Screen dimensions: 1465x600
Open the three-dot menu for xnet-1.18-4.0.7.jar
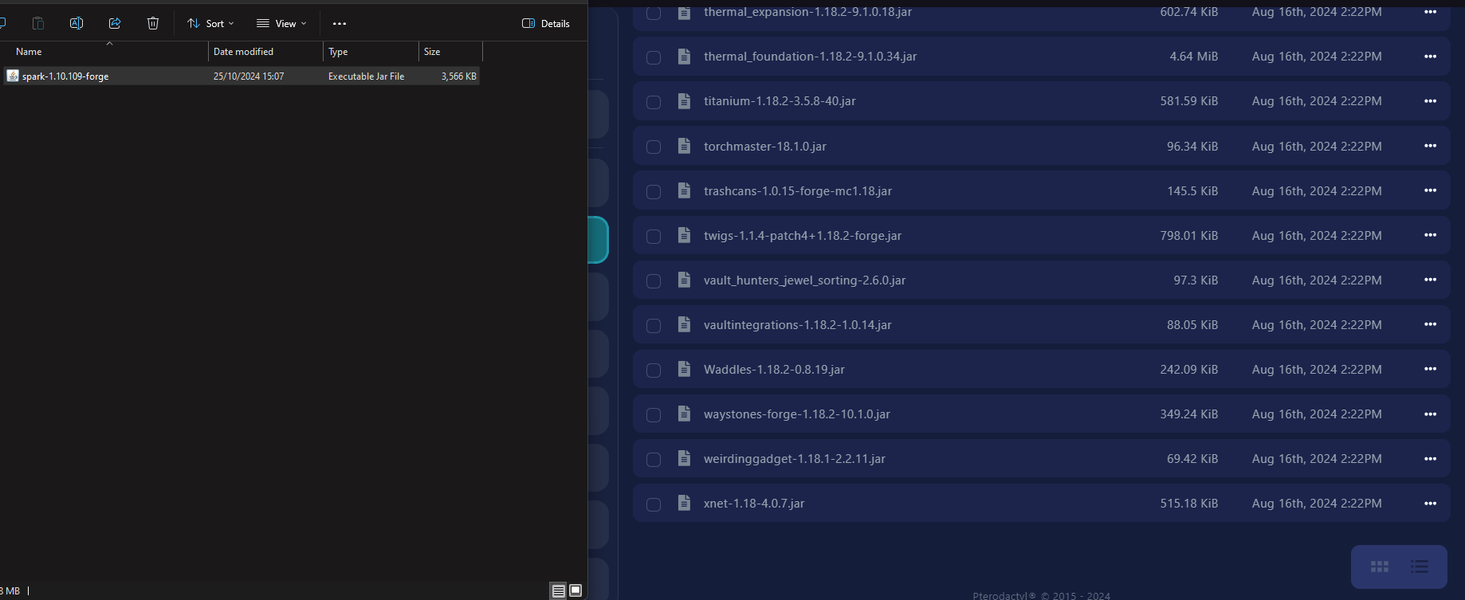click(x=1430, y=504)
